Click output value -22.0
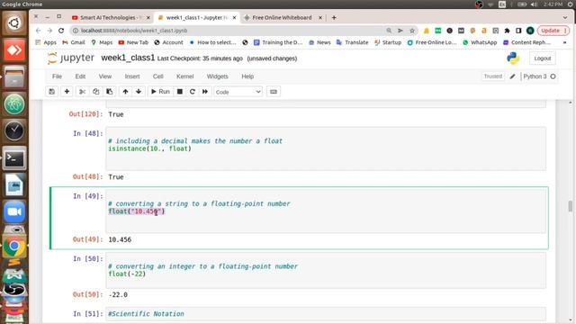The height and width of the screenshot is (324, 576). tap(118, 294)
